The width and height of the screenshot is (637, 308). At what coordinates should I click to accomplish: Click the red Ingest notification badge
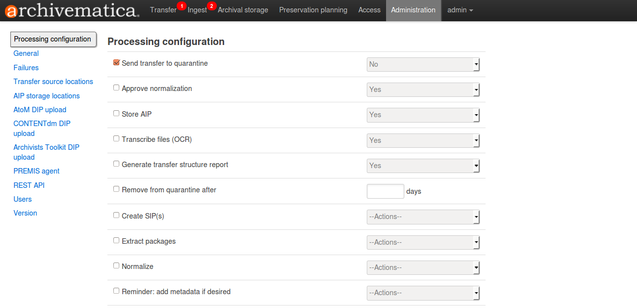tap(212, 6)
